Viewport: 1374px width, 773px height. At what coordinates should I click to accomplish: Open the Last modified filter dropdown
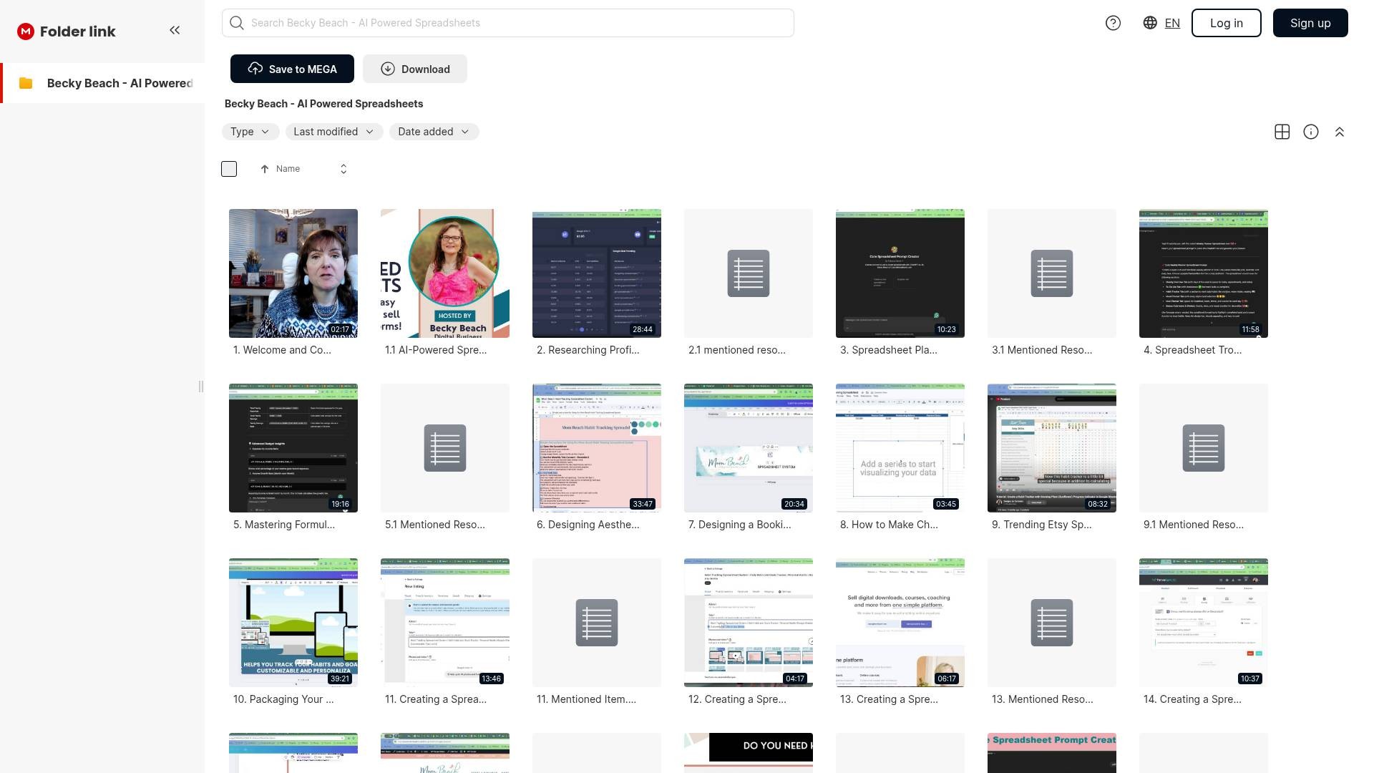coord(333,132)
